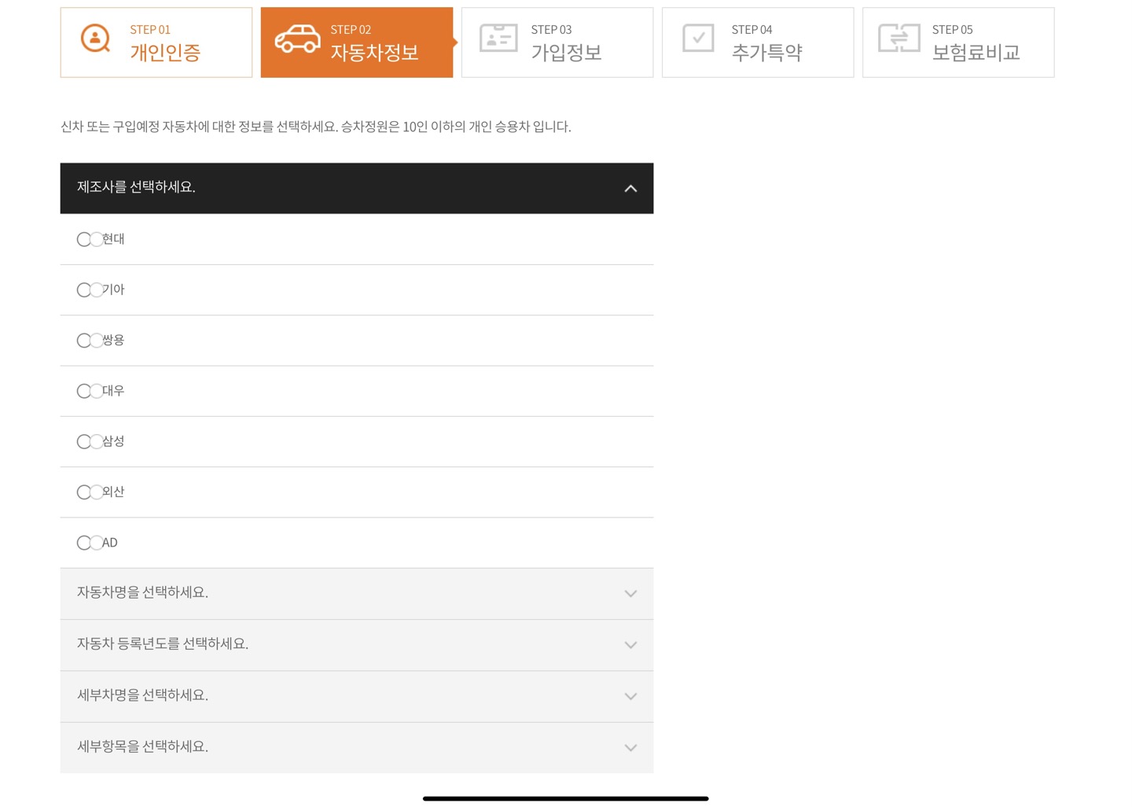The width and height of the screenshot is (1132, 807).
Task: Click the checkmark icon in STEP 04
Action: coord(698,38)
